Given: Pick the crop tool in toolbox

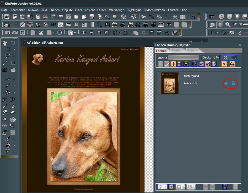Looking at the screenshot, I should pos(13,63).
